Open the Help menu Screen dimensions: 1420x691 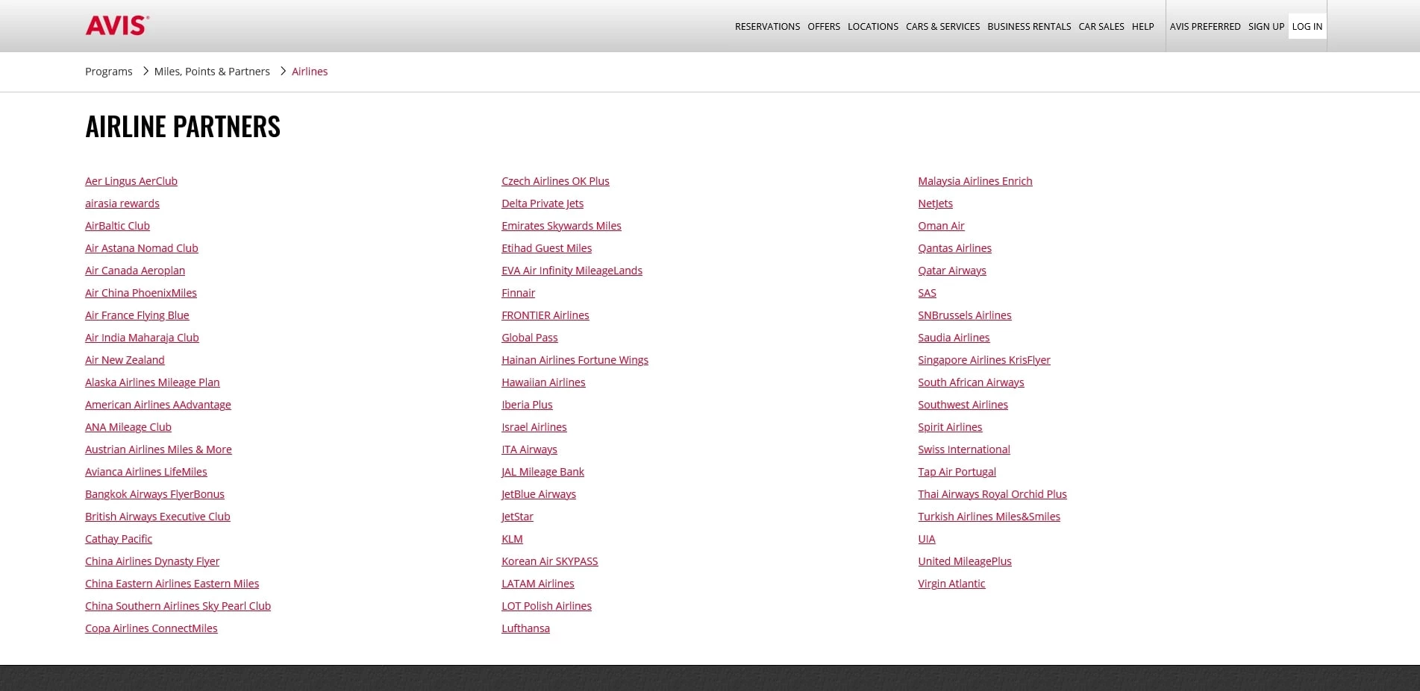(x=1142, y=26)
